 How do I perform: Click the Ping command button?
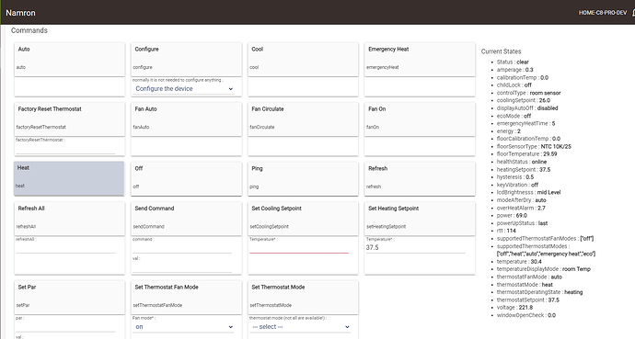point(303,178)
